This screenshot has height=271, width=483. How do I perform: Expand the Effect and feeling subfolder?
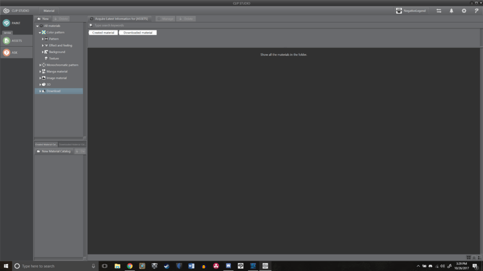pyautogui.click(x=42, y=46)
